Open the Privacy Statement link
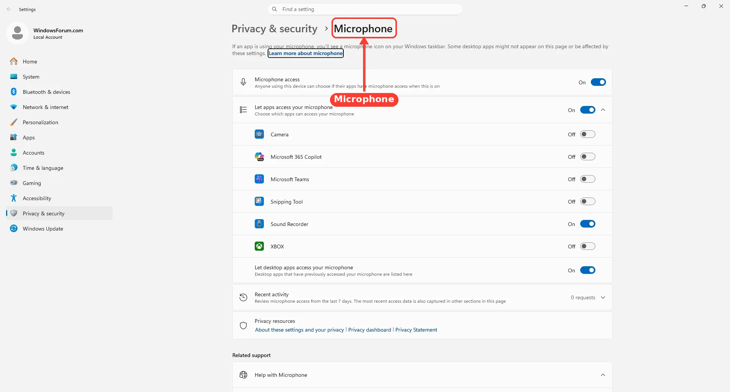 [x=416, y=330]
